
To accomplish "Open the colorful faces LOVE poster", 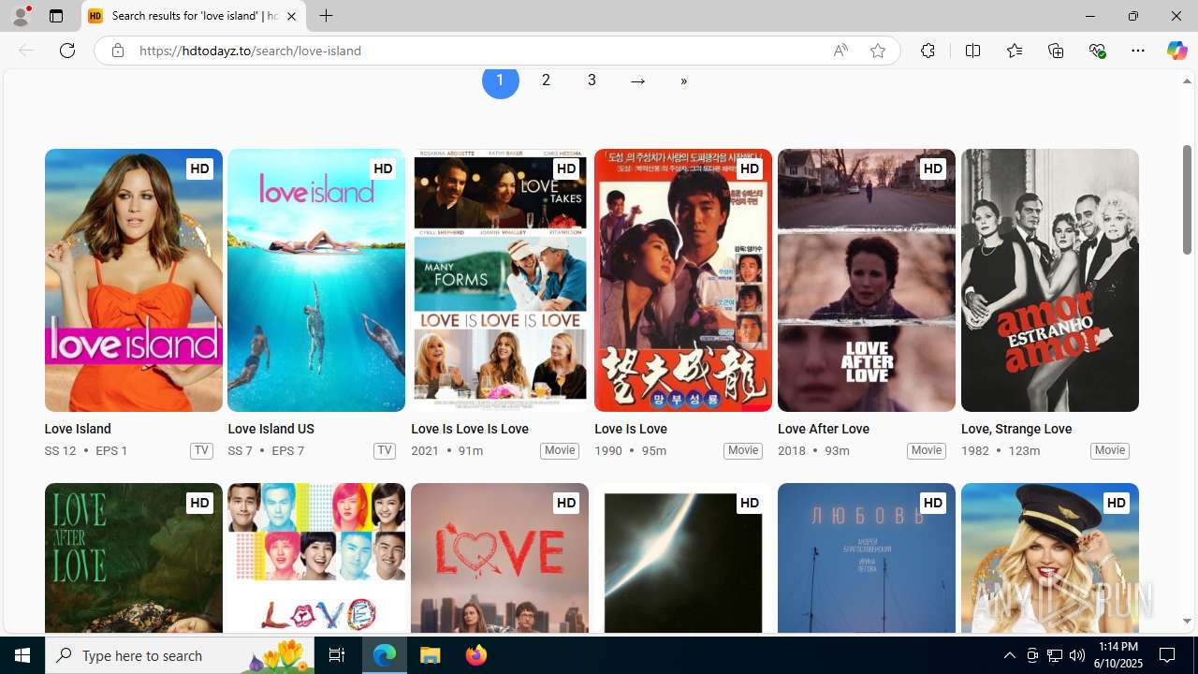I will (x=316, y=558).
